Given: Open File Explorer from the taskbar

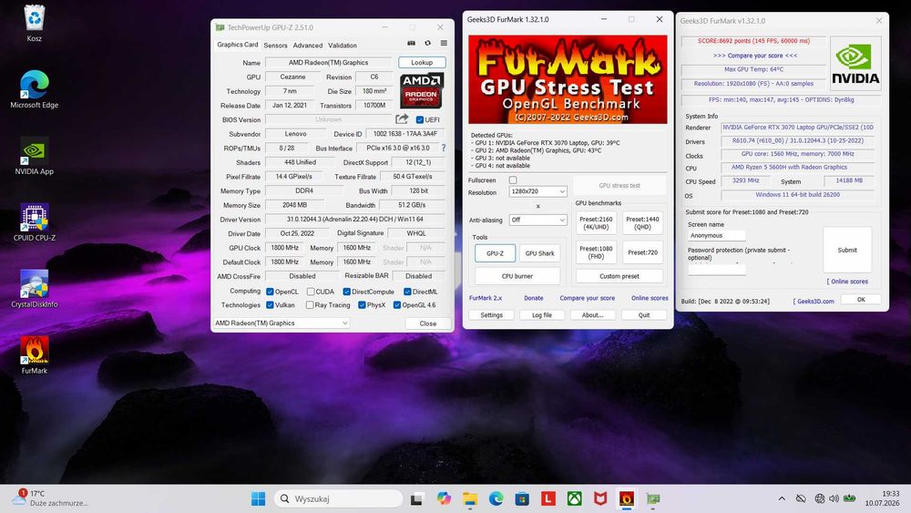Looking at the screenshot, I should click(x=470, y=498).
